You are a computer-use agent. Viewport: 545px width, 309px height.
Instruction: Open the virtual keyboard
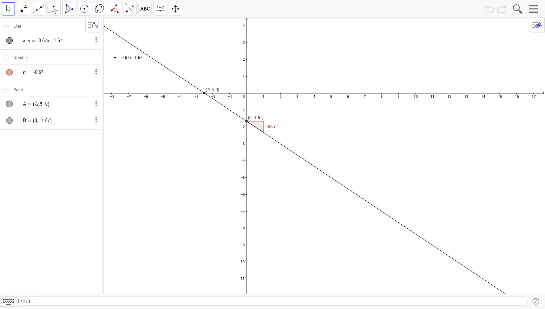[x=8, y=301]
